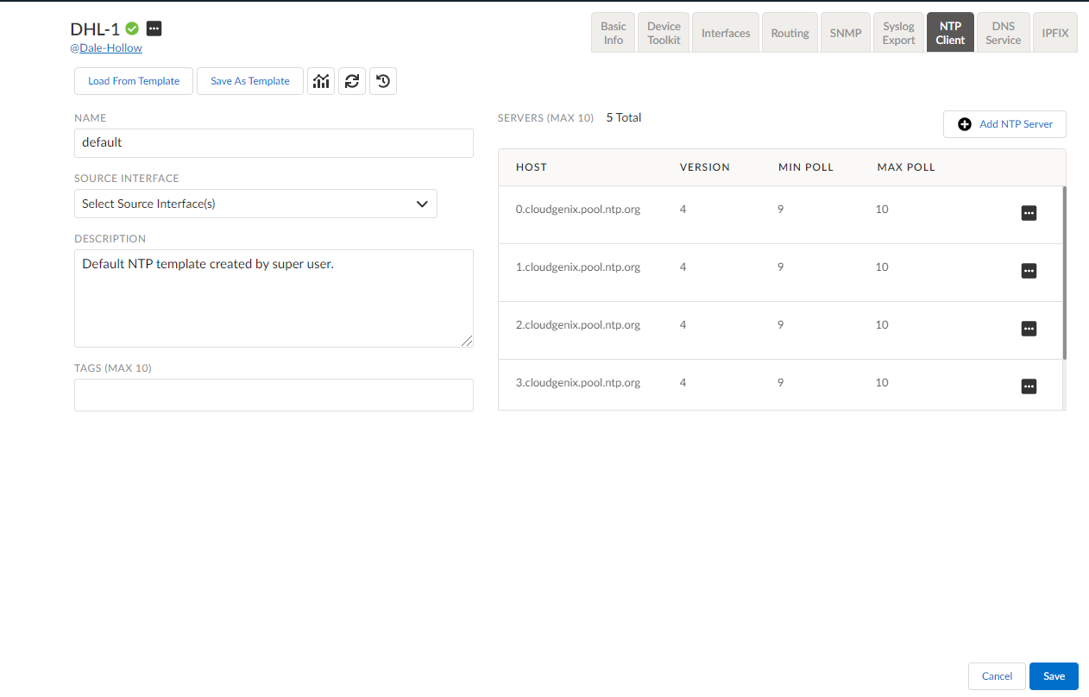Open actions menu for 1.cloudgenix.pool.ntp.org

(1029, 271)
